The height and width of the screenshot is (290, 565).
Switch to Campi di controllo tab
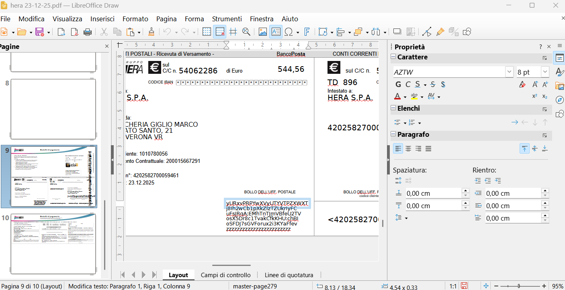(x=225, y=275)
